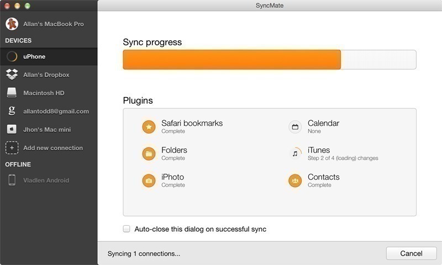The width and height of the screenshot is (442, 265).
Task: Select the Contacts plugin icon
Action: (295, 181)
